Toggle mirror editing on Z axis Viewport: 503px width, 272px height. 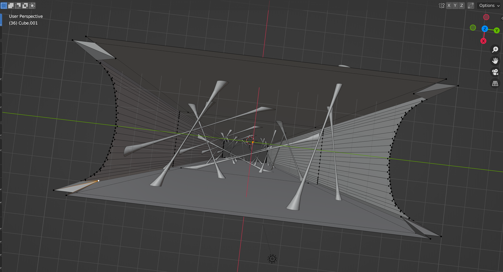click(462, 5)
